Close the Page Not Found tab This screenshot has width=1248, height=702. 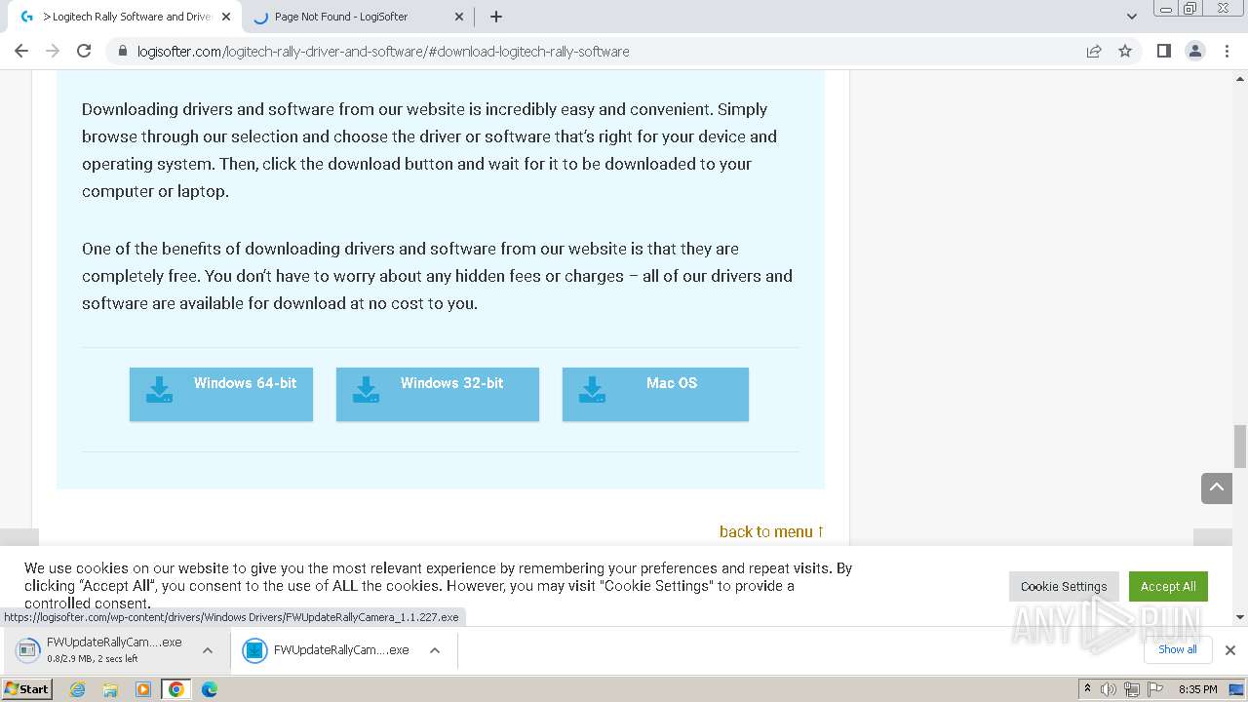click(x=460, y=17)
